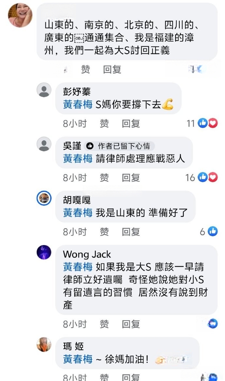View reactions on 吴谨's comment showing 16
This screenshot has height=381, width=225.
pyautogui.click(x=202, y=178)
